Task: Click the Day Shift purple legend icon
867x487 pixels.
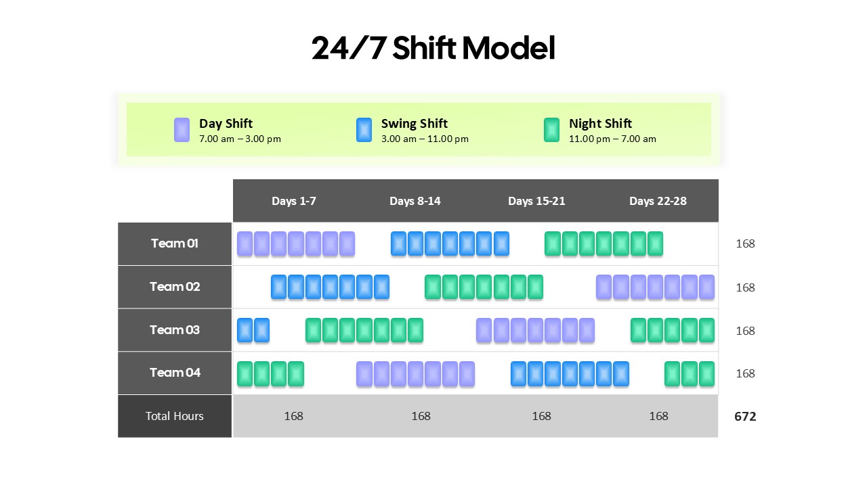Action: click(x=182, y=130)
